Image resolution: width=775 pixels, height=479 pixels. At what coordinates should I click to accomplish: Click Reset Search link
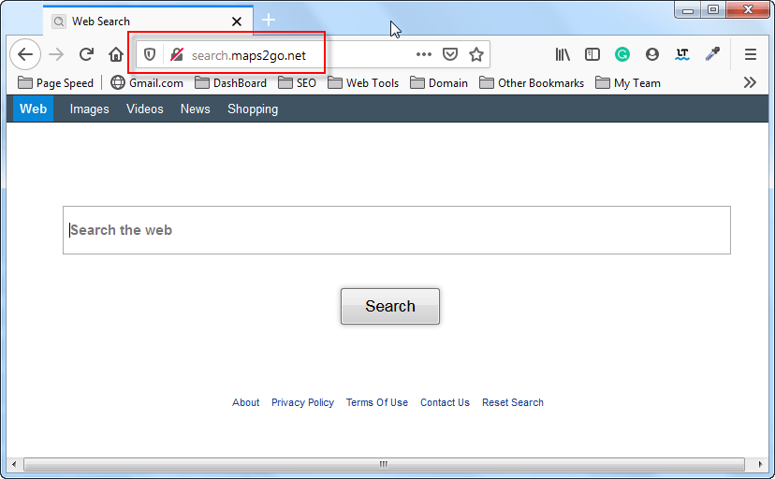tap(513, 402)
